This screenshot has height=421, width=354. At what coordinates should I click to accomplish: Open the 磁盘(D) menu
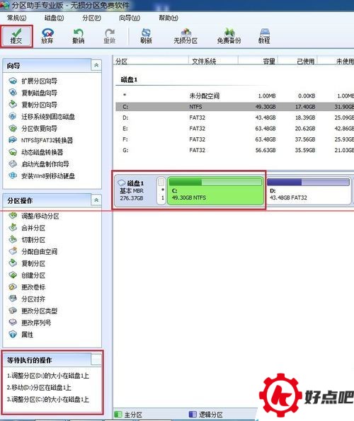click(55, 18)
